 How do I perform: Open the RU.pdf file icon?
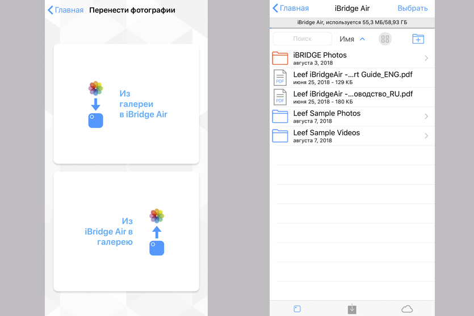[280, 97]
